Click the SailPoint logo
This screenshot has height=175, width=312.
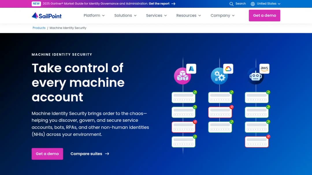(x=47, y=16)
